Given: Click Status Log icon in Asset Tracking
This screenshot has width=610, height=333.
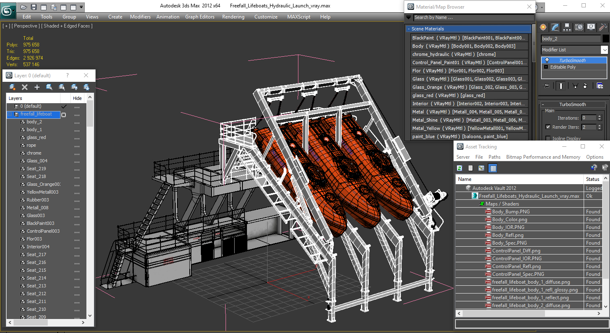Looking at the screenshot, I should pyautogui.click(x=470, y=168).
